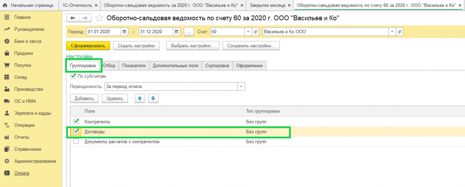
Task: Open the Сортировка tab
Action: [x=218, y=66]
